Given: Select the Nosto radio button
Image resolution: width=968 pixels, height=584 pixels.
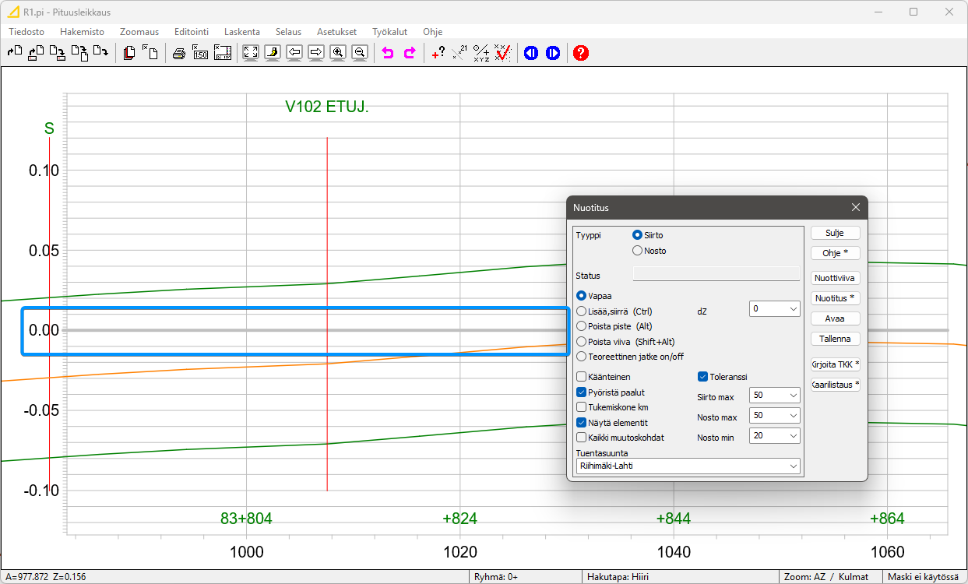Looking at the screenshot, I should coord(638,251).
